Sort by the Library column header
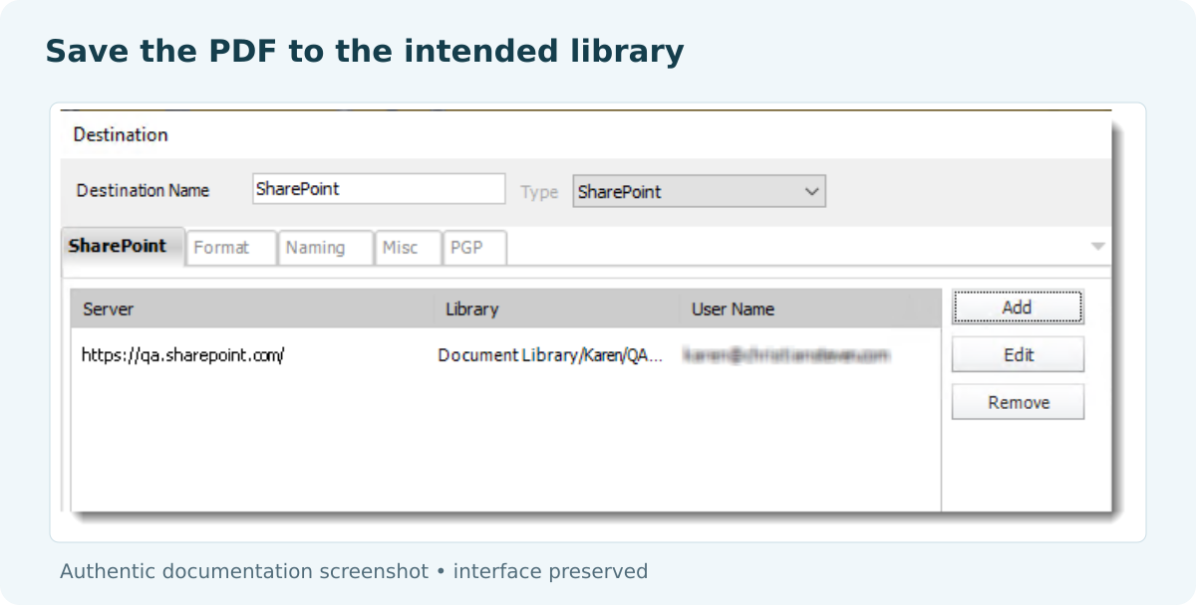 tap(557, 308)
